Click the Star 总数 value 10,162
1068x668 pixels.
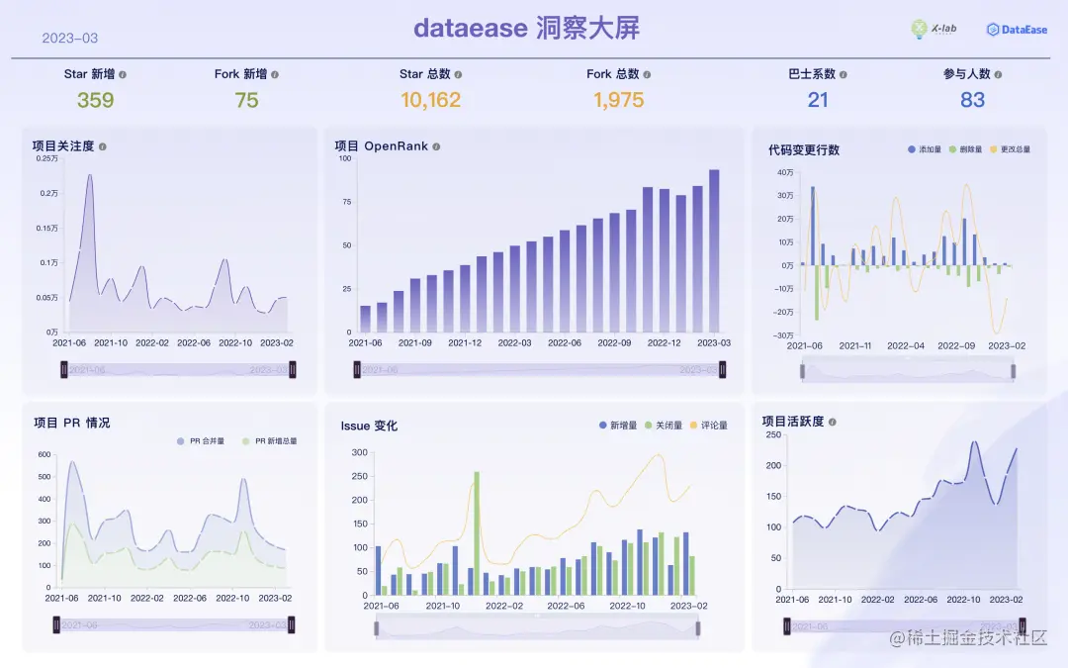click(x=430, y=100)
